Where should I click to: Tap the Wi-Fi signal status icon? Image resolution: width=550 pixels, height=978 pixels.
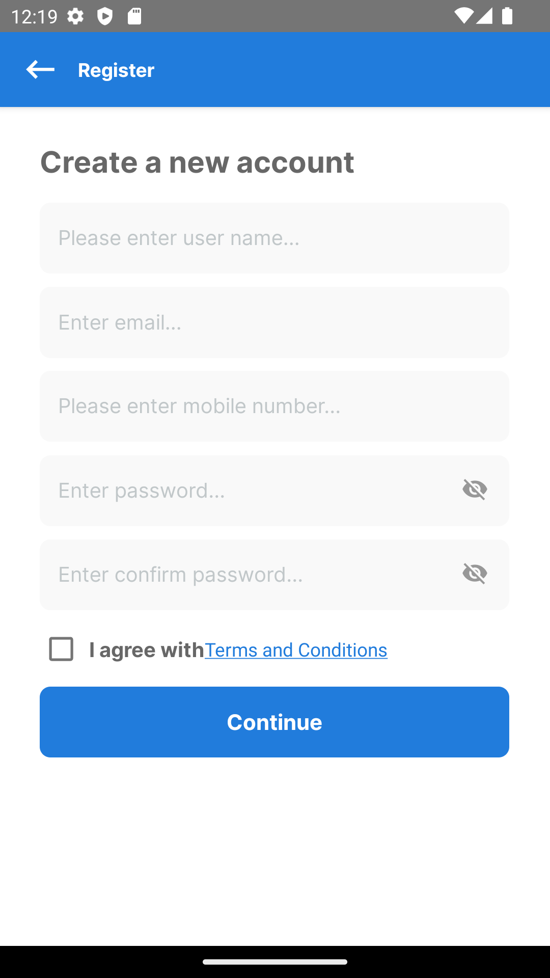coord(464,16)
